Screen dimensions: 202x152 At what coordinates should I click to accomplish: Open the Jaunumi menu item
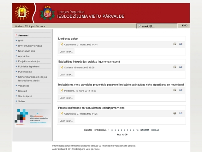[x=23, y=35]
